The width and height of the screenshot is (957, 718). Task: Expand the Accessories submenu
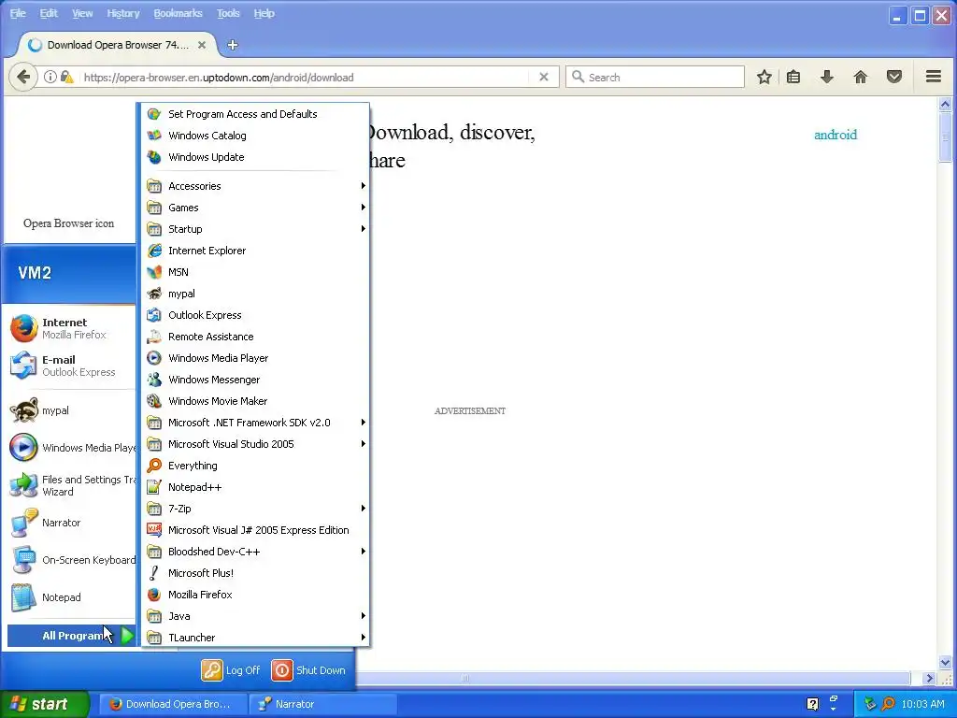tap(255, 186)
